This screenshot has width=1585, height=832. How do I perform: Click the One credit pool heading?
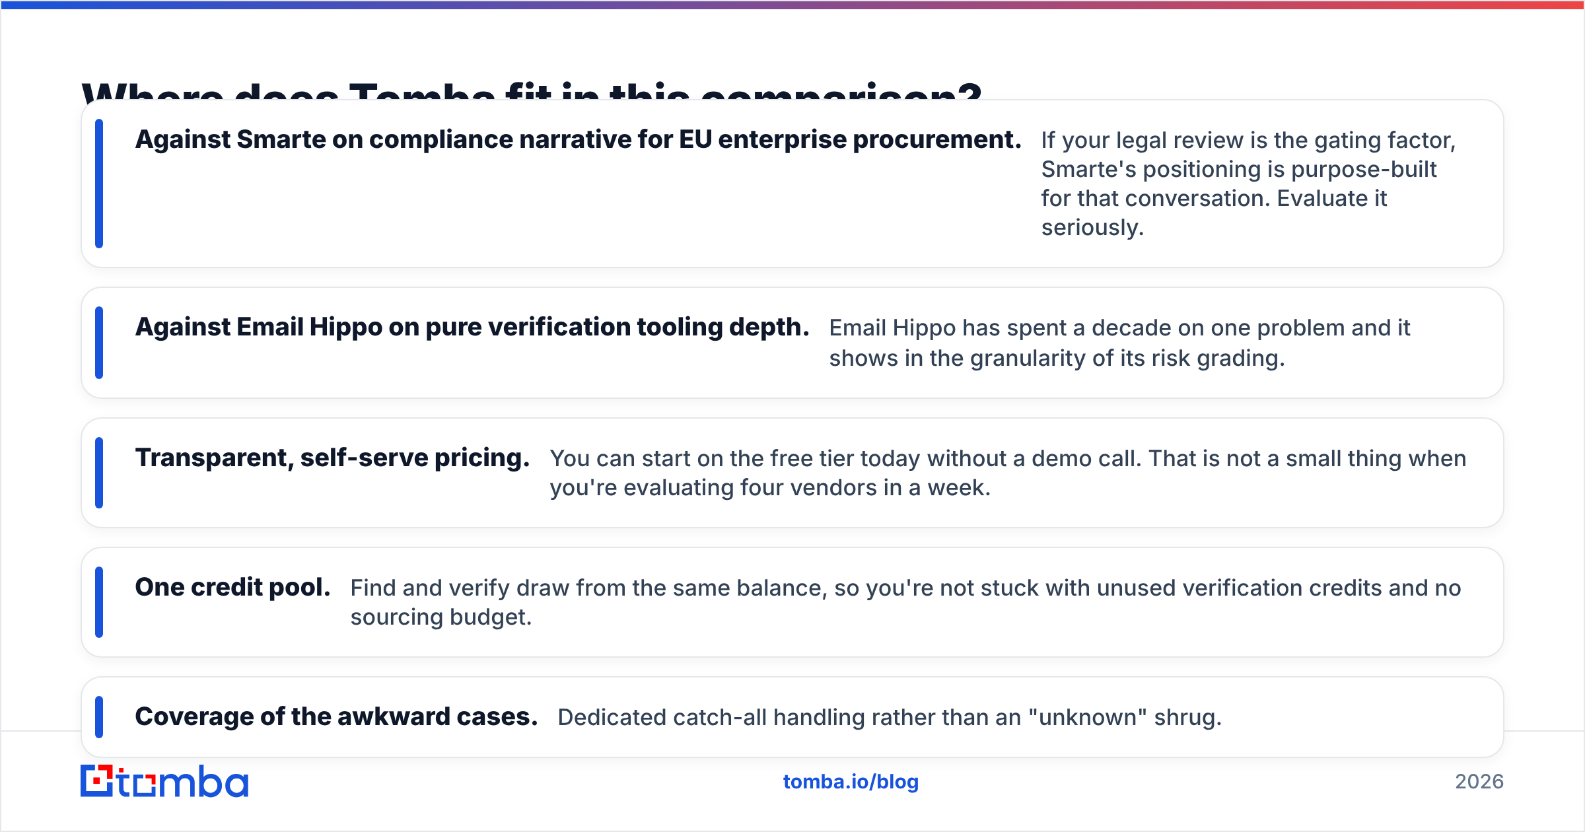[x=233, y=587]
